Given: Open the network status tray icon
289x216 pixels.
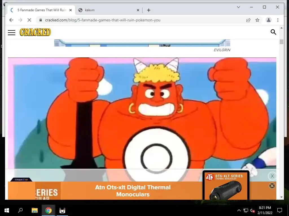Looking at the screenshot, I should click(246, 210).
